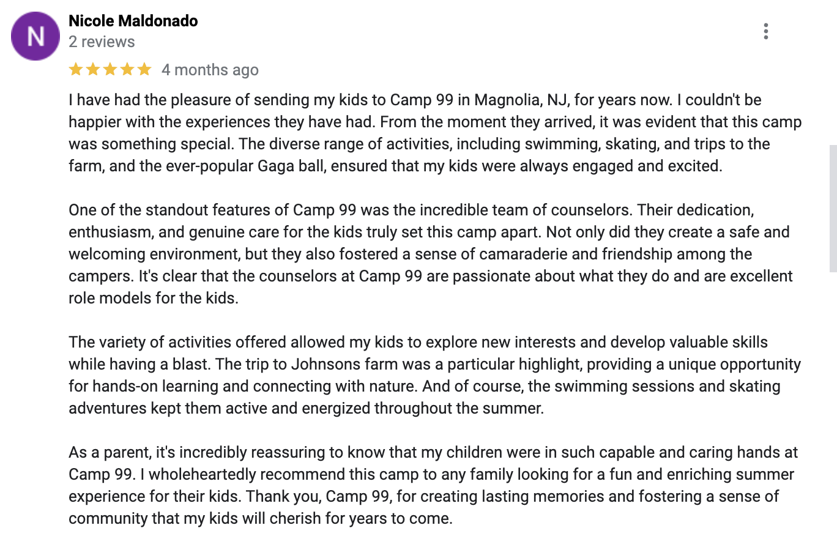The image size is (837, 536).
Task: Click the phrase "role models for the kids"
Action: (x=153, y=298)
